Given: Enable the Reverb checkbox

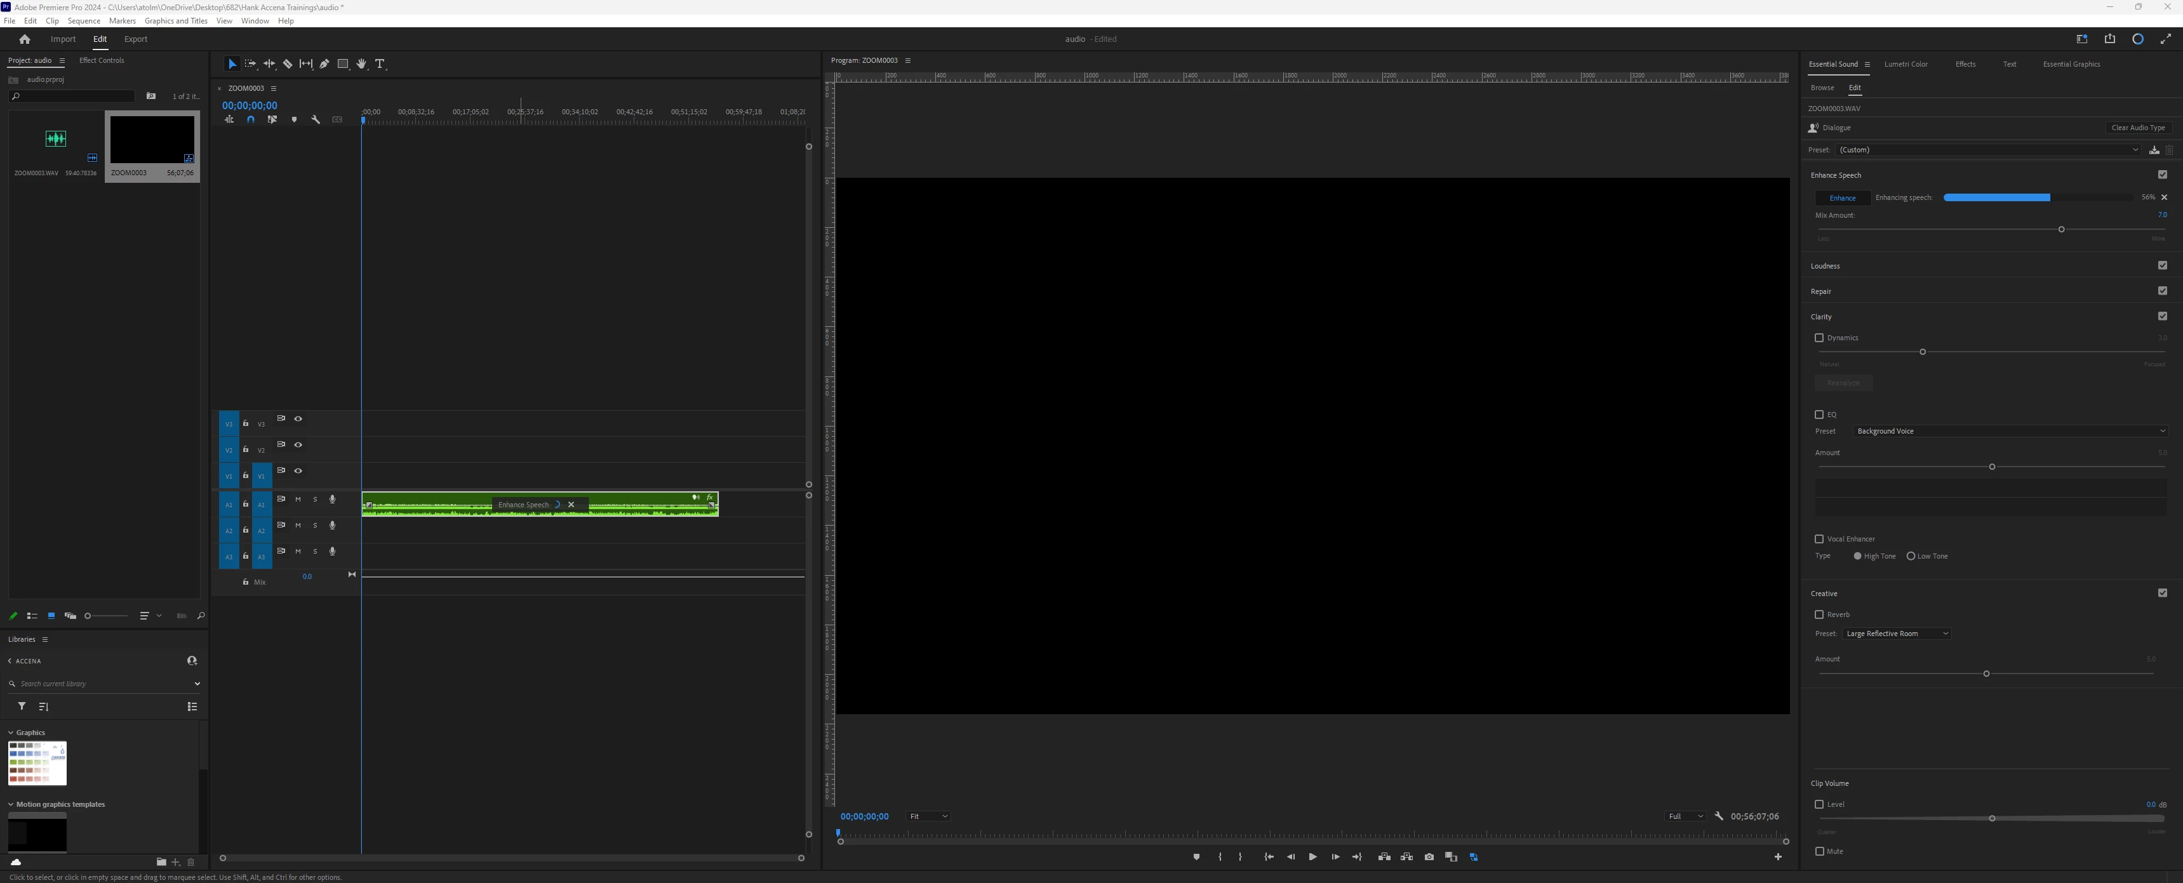Looking at the screenshot, I should tap(1819, 614).
